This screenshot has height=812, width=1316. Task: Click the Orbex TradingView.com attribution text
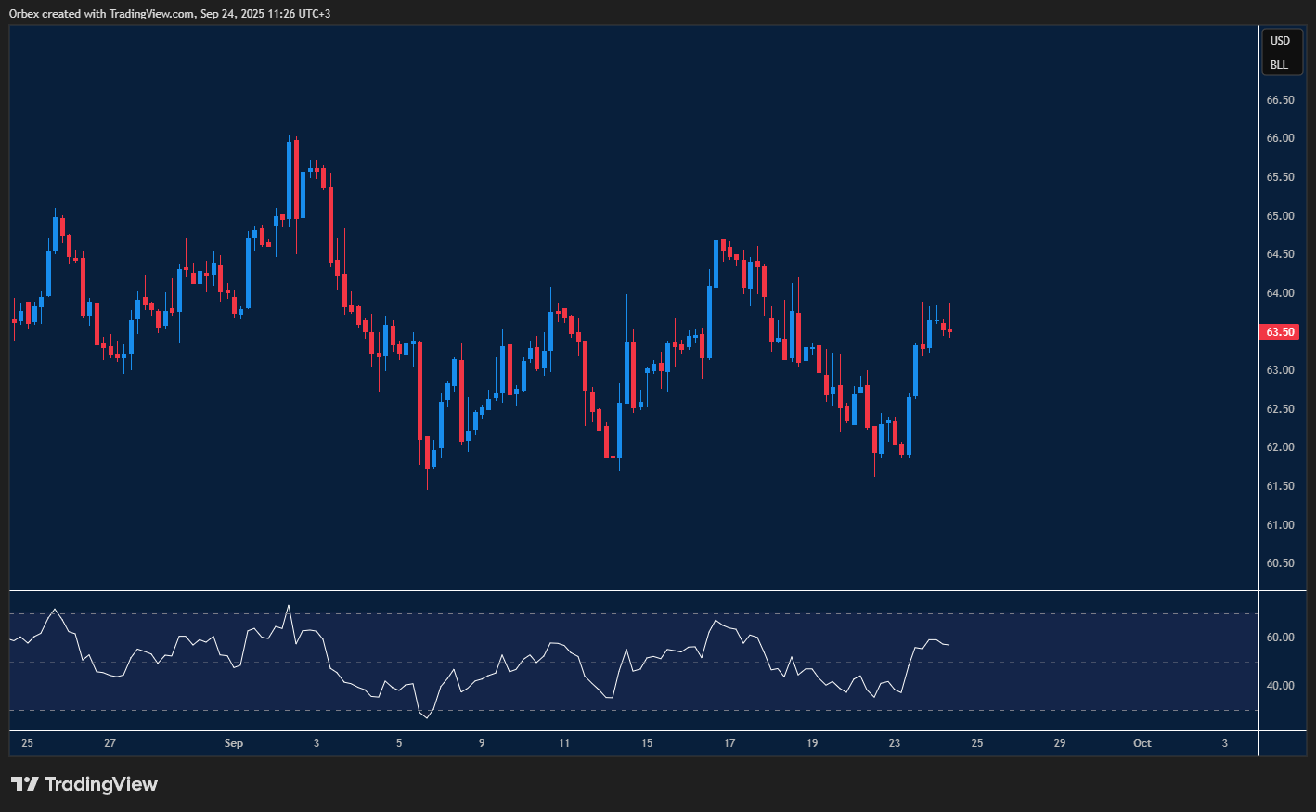170,14
